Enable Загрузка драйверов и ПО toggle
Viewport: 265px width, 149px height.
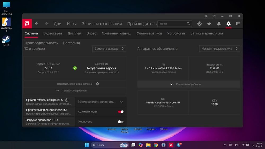(x=121, y=122)
